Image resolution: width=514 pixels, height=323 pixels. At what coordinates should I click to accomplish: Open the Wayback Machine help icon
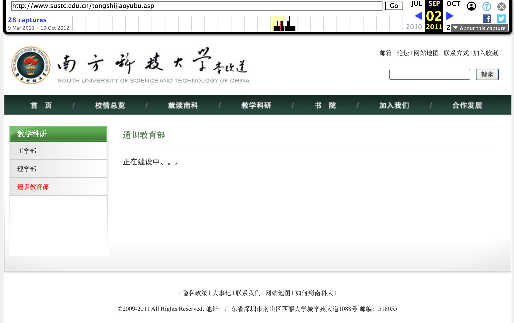pyautogui.click(x=486, y=7)
